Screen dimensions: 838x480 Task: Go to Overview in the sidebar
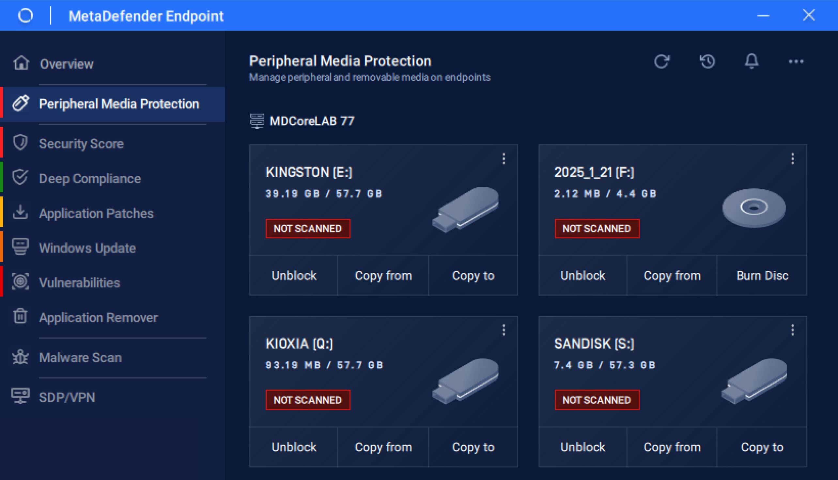coord(67,64)
